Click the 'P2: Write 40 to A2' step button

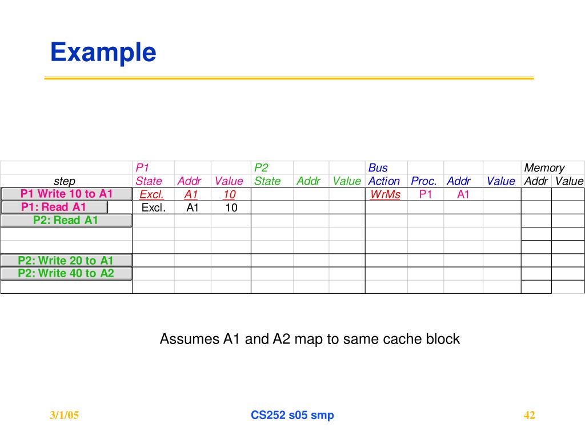tap(66, 273)
